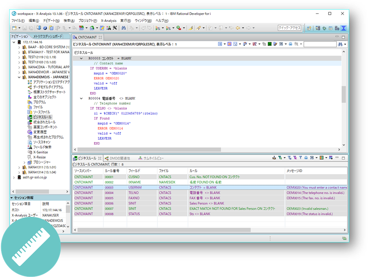368x277 pixels.
Task: Expand as01.gr-sol.co.jp host node
Action: coord(14,177)
